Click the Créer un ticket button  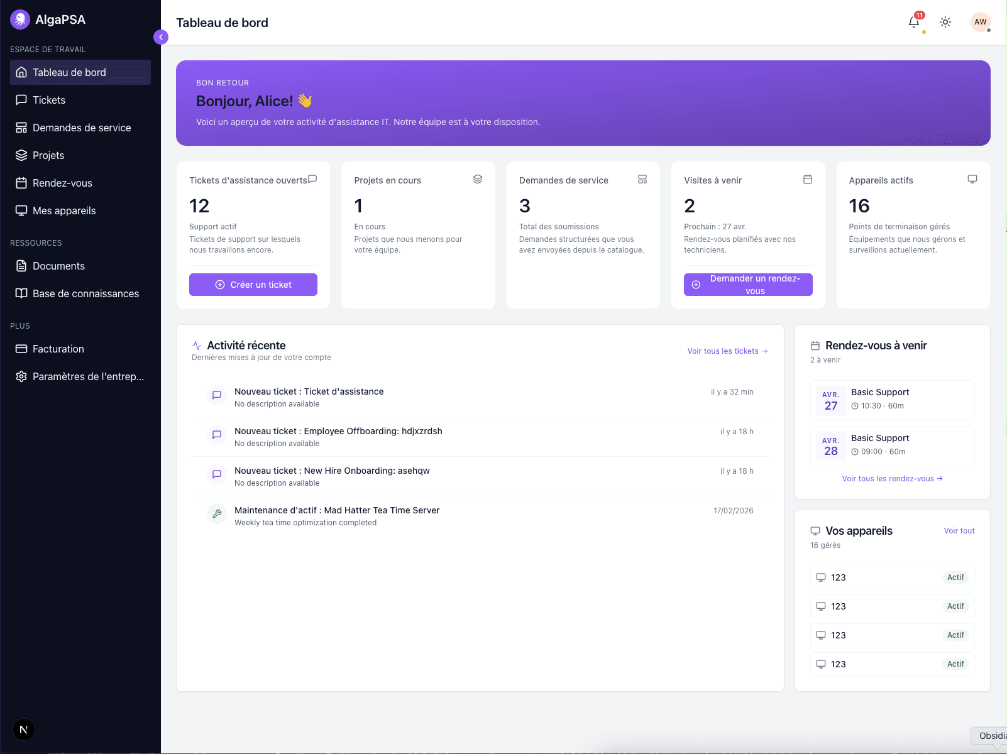253,285
